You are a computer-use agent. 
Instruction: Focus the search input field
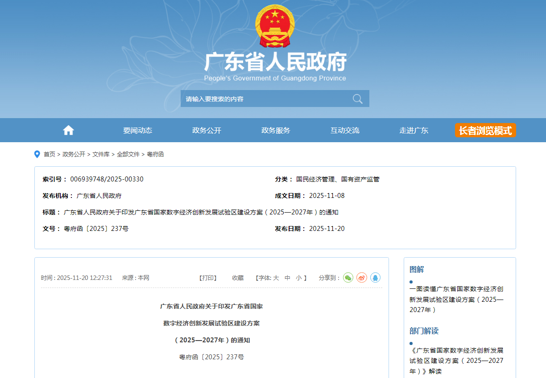[x=263, y=99]
